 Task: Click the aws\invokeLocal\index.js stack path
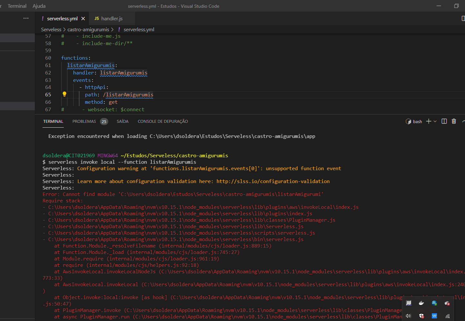point(203,207)
